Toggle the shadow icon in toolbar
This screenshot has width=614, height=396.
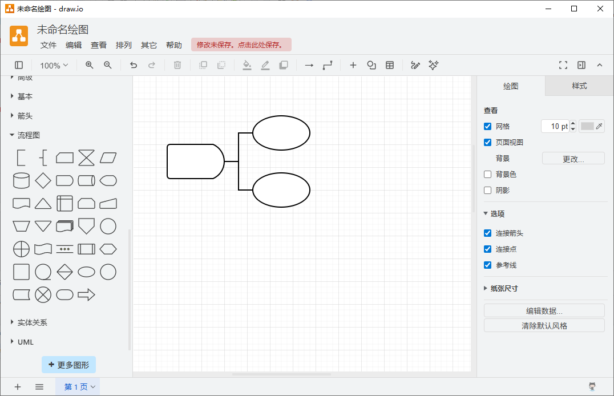click(x=284, y=65)
